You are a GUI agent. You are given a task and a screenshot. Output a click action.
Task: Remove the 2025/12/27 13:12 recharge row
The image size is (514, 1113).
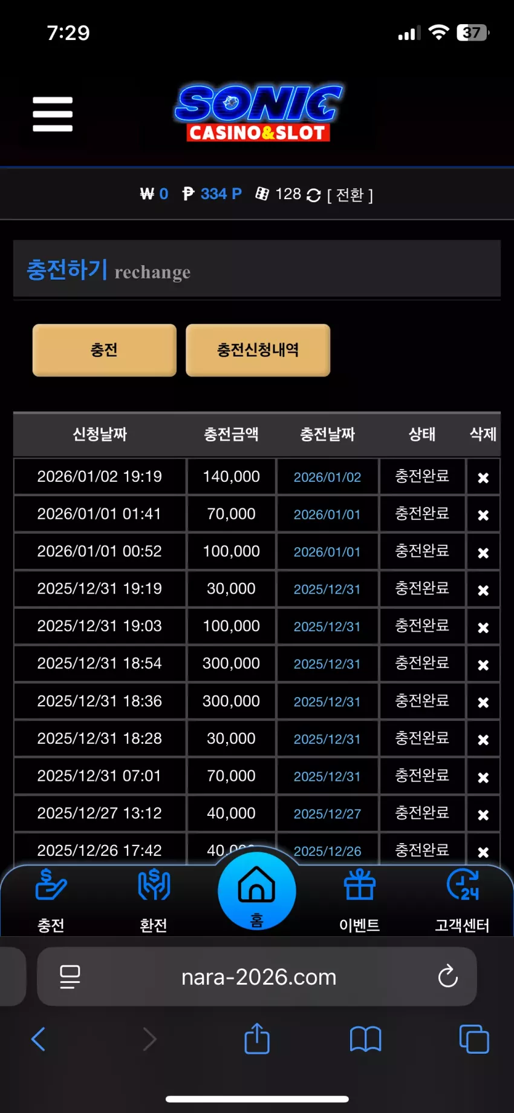[x=483, y=815]
